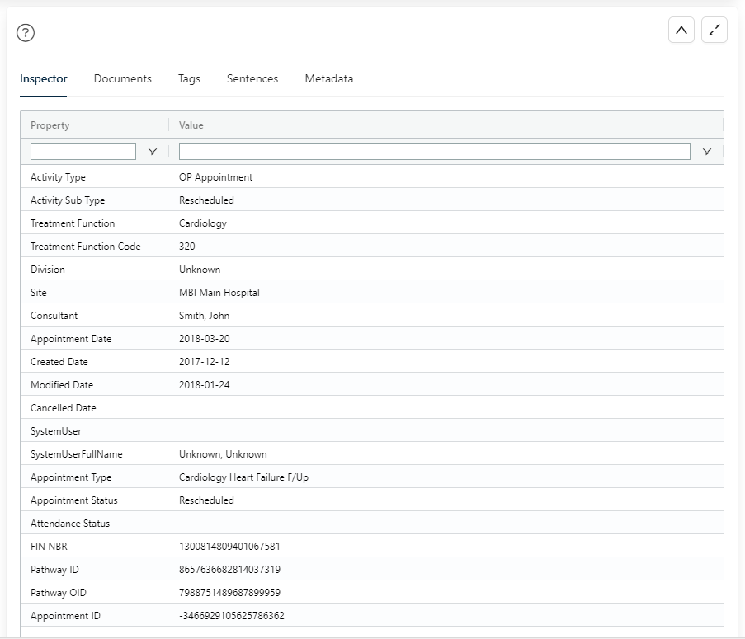Click the Consultant value Smith, John

pyautogui.click(x=204, y=316)
